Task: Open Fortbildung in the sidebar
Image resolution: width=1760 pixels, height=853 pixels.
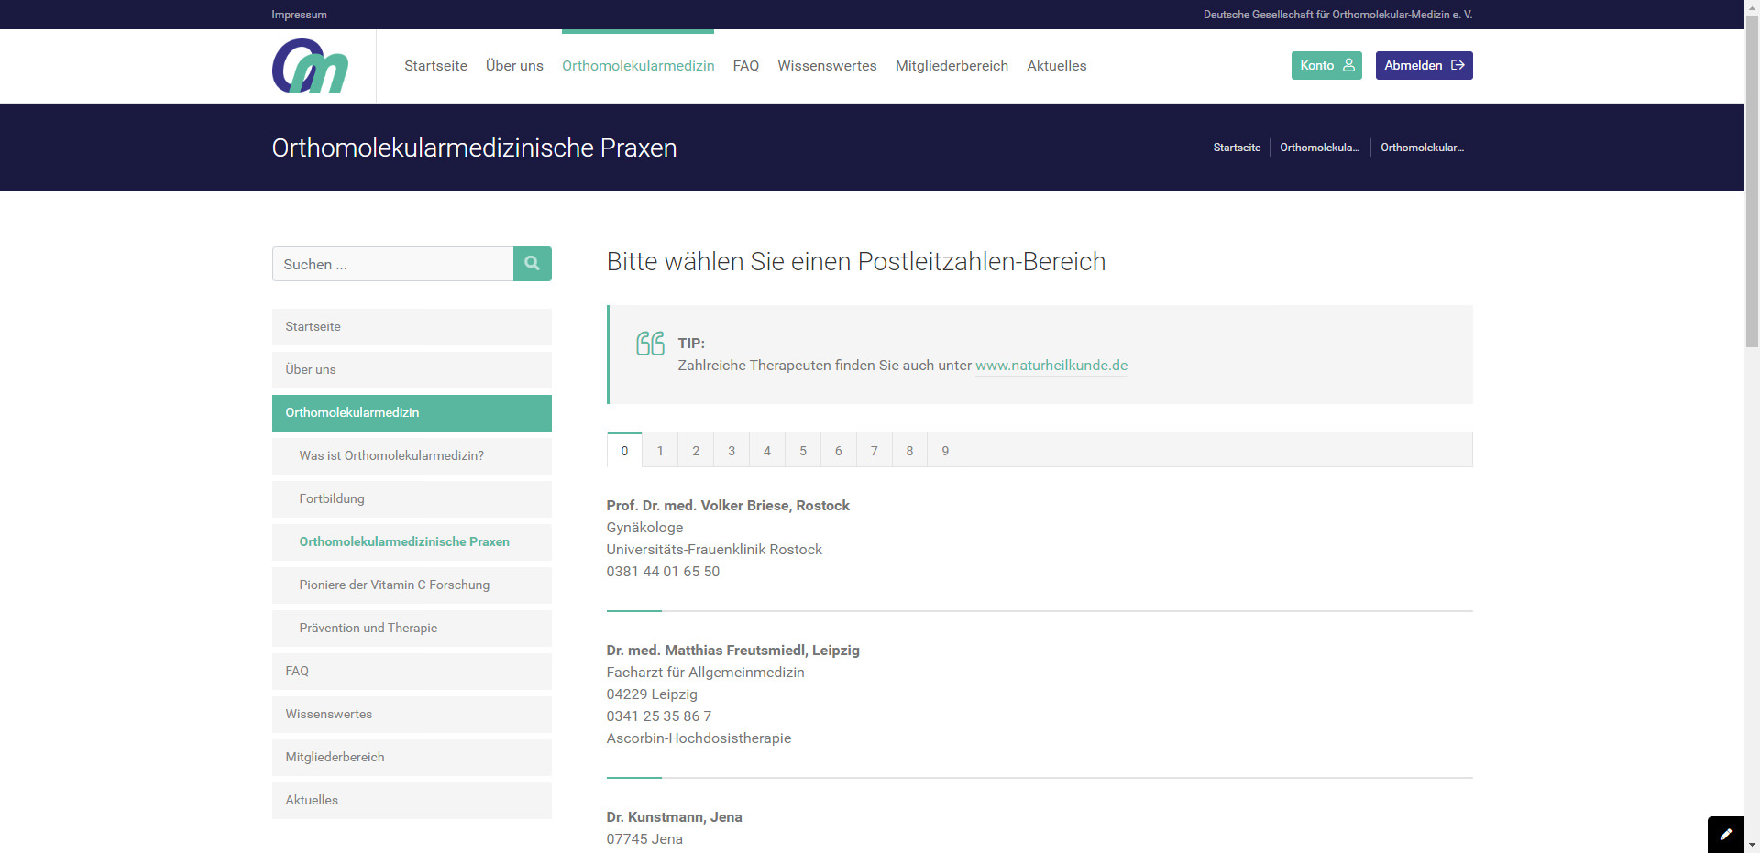Action: tap(412, 498)
